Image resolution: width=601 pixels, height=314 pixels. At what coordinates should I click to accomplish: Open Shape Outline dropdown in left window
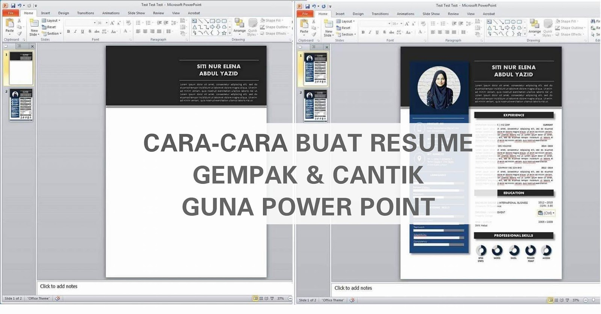point(276,27)
